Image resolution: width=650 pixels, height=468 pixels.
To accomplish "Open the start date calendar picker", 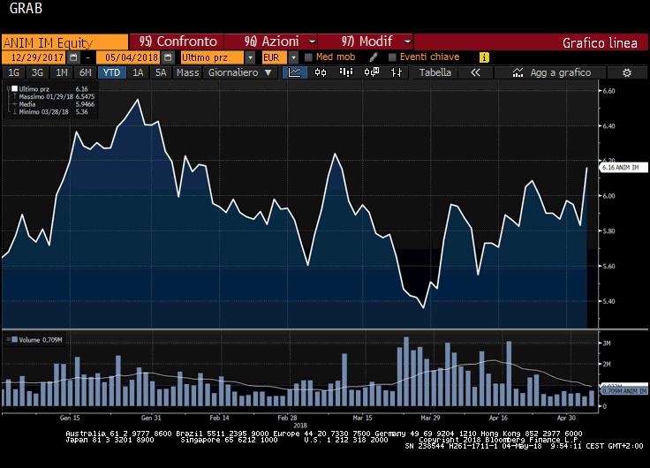I will (73, 57).
